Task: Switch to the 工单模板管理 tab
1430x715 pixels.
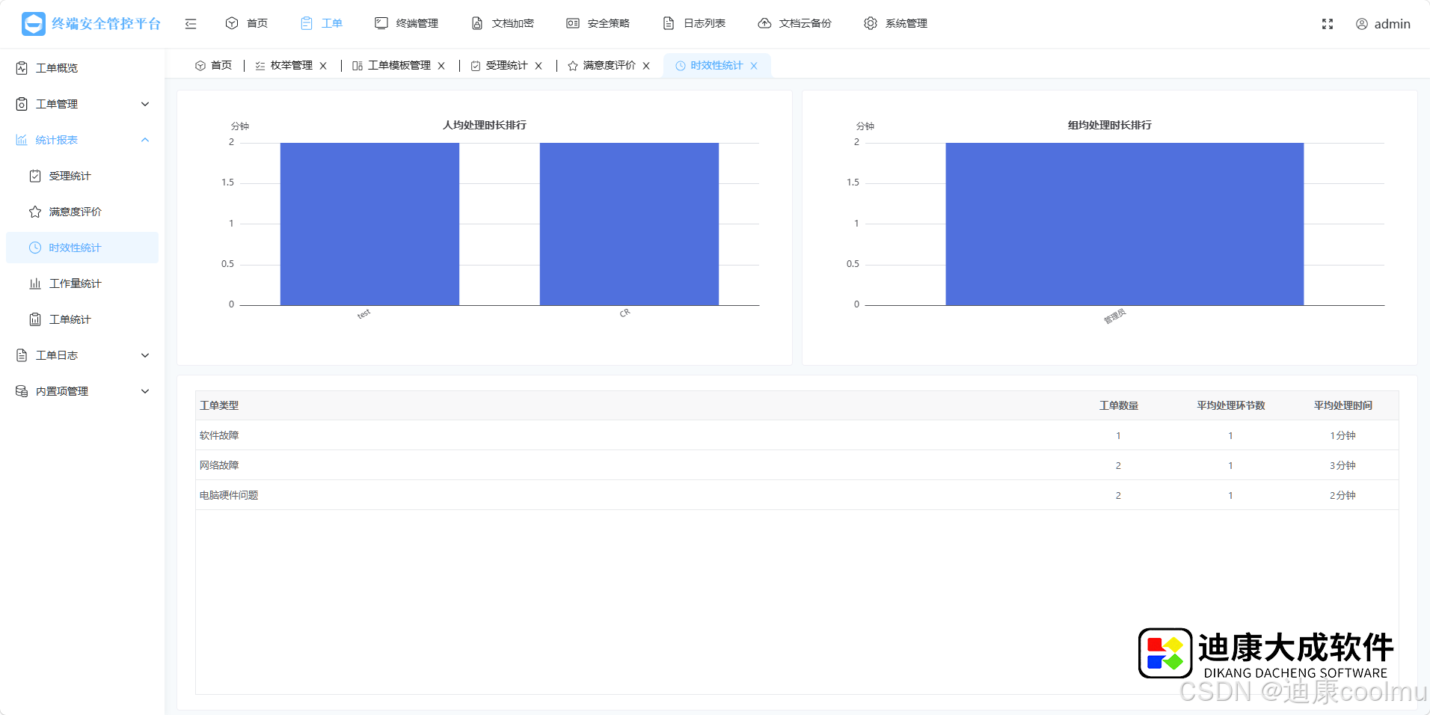Action: 392,66
